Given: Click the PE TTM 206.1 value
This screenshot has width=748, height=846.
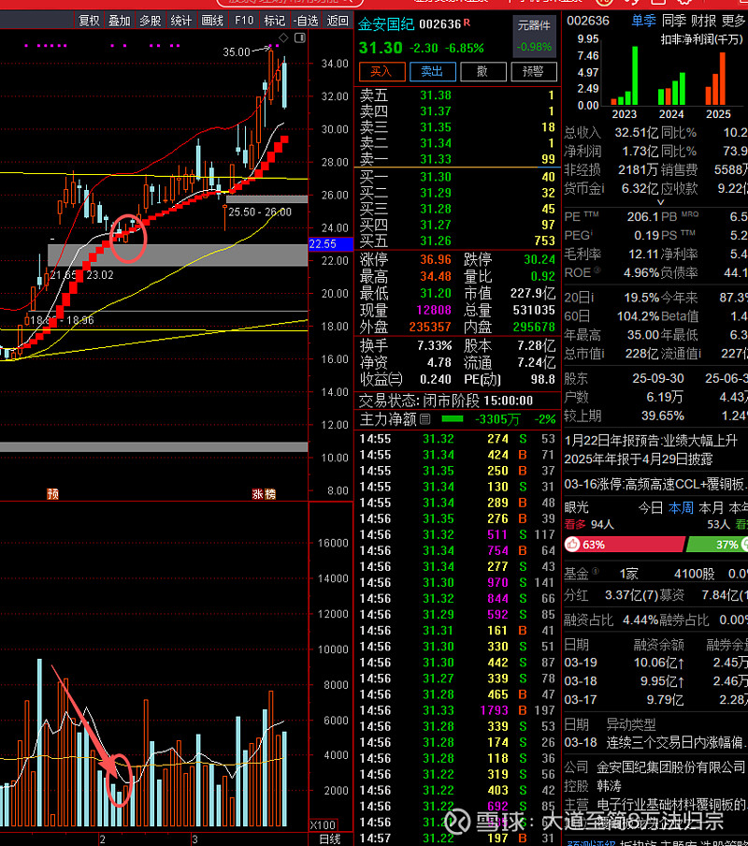Looking at the screenshot, I should click(643, 217).
